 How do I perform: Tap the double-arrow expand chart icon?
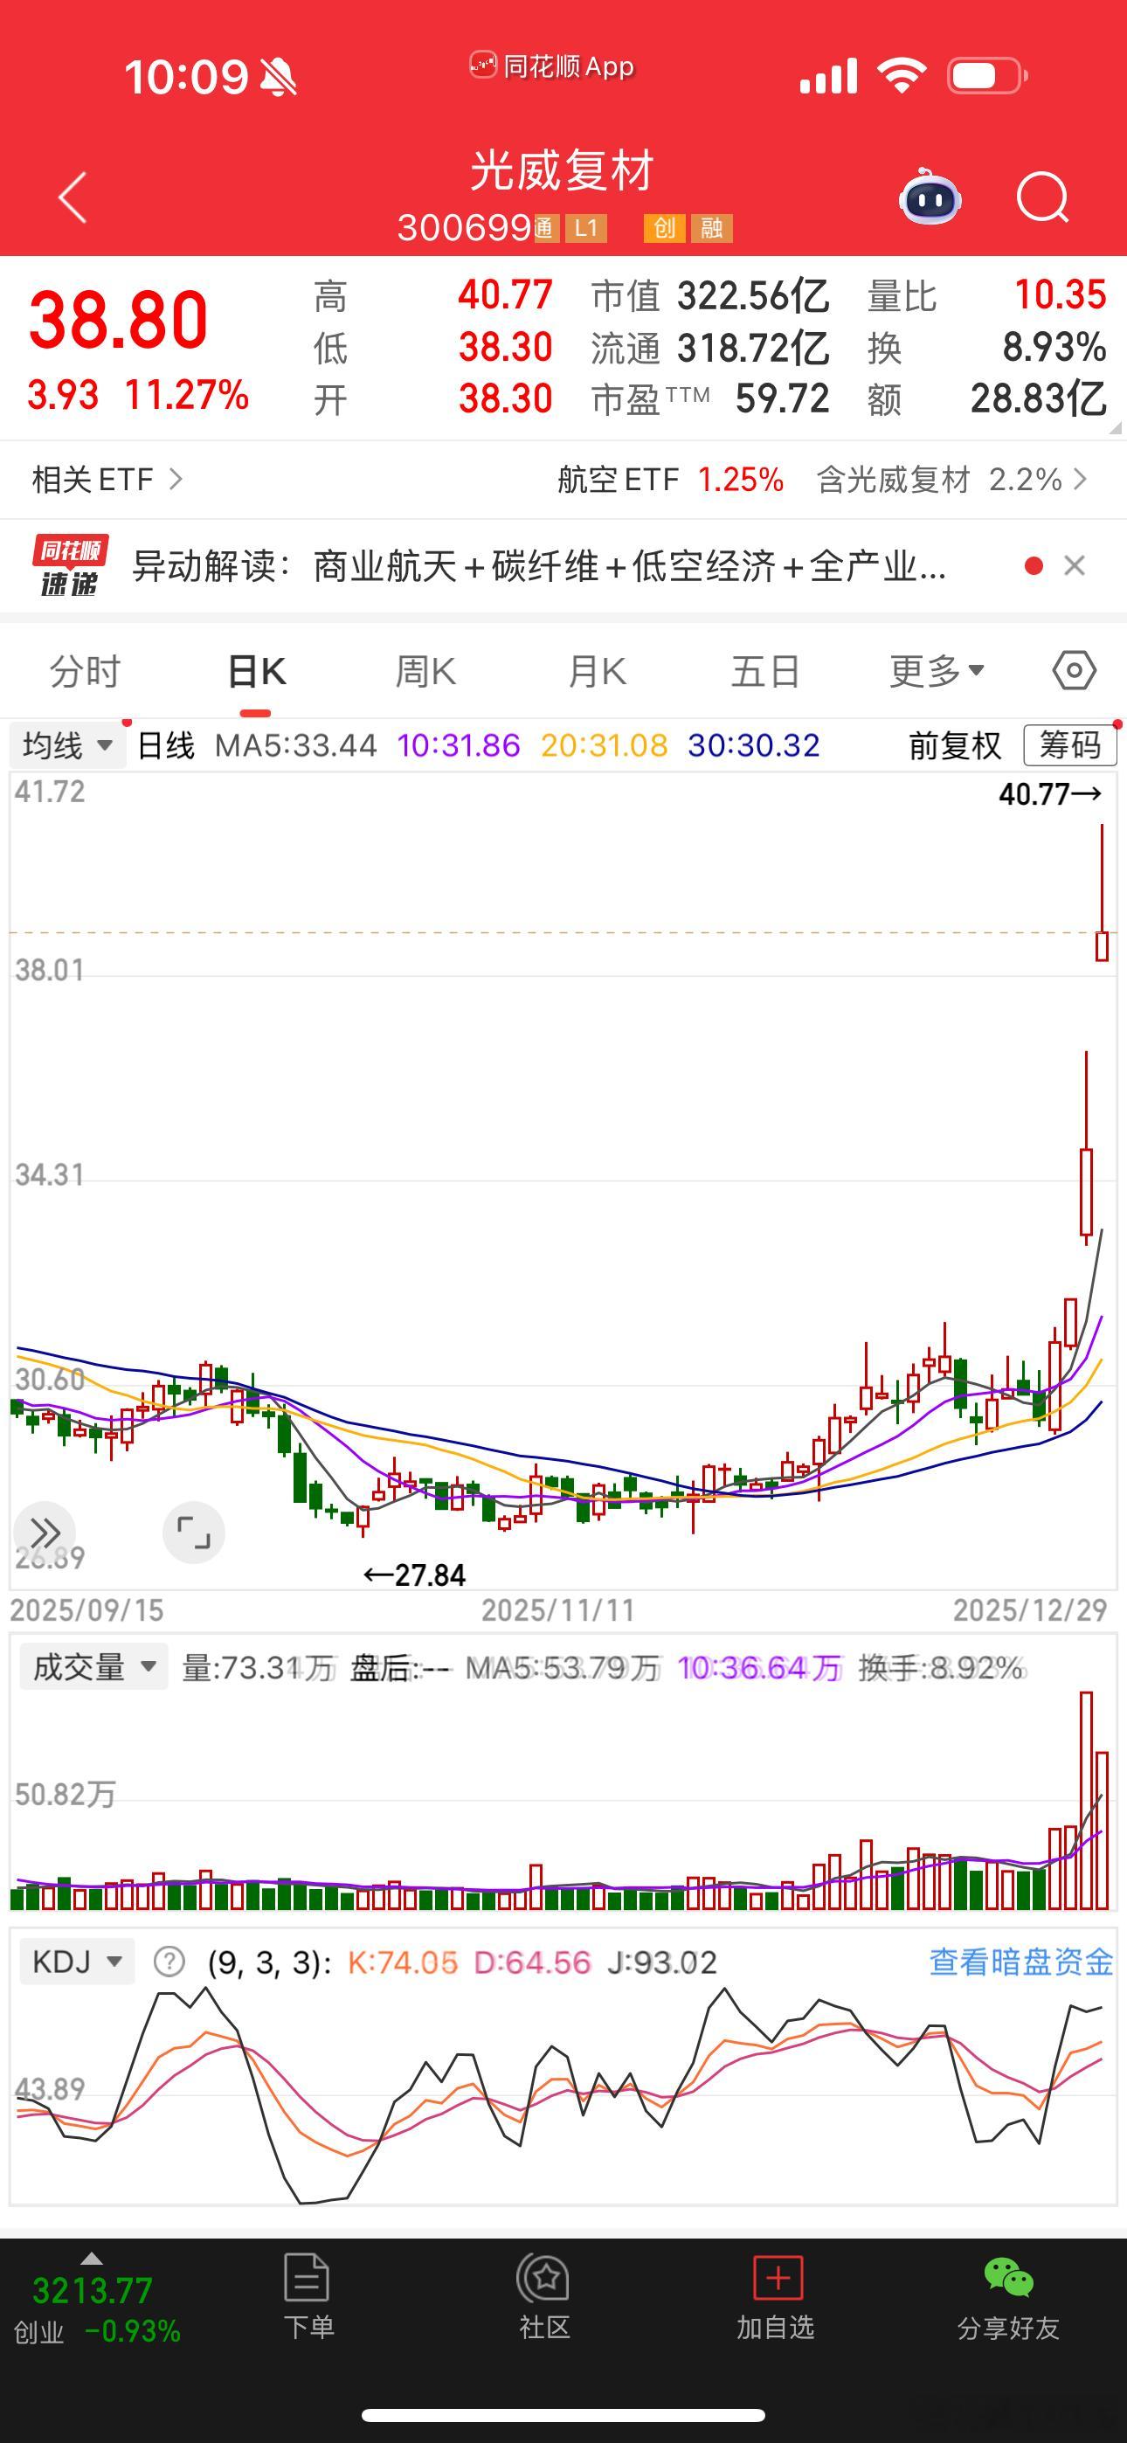point(44,1533)
